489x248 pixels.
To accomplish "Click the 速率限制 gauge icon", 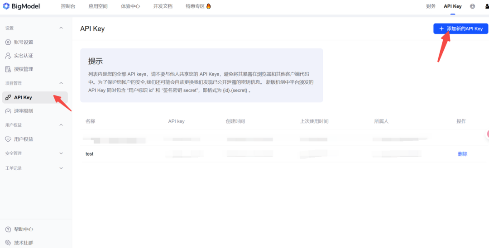I will (x=8, y=111).
